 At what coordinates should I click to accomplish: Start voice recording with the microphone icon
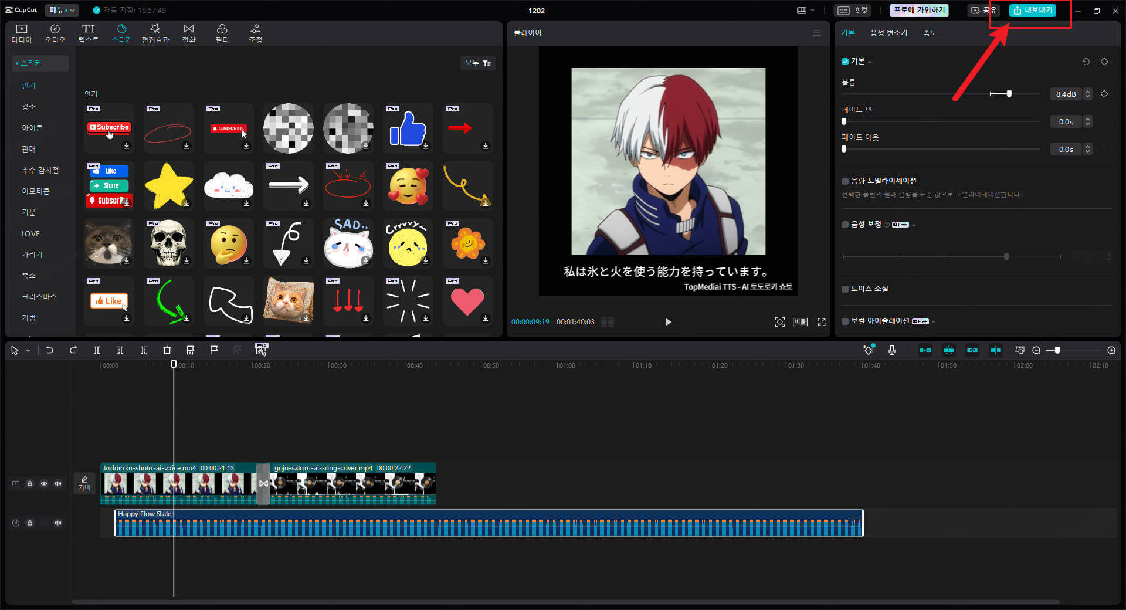click(892, 350)
